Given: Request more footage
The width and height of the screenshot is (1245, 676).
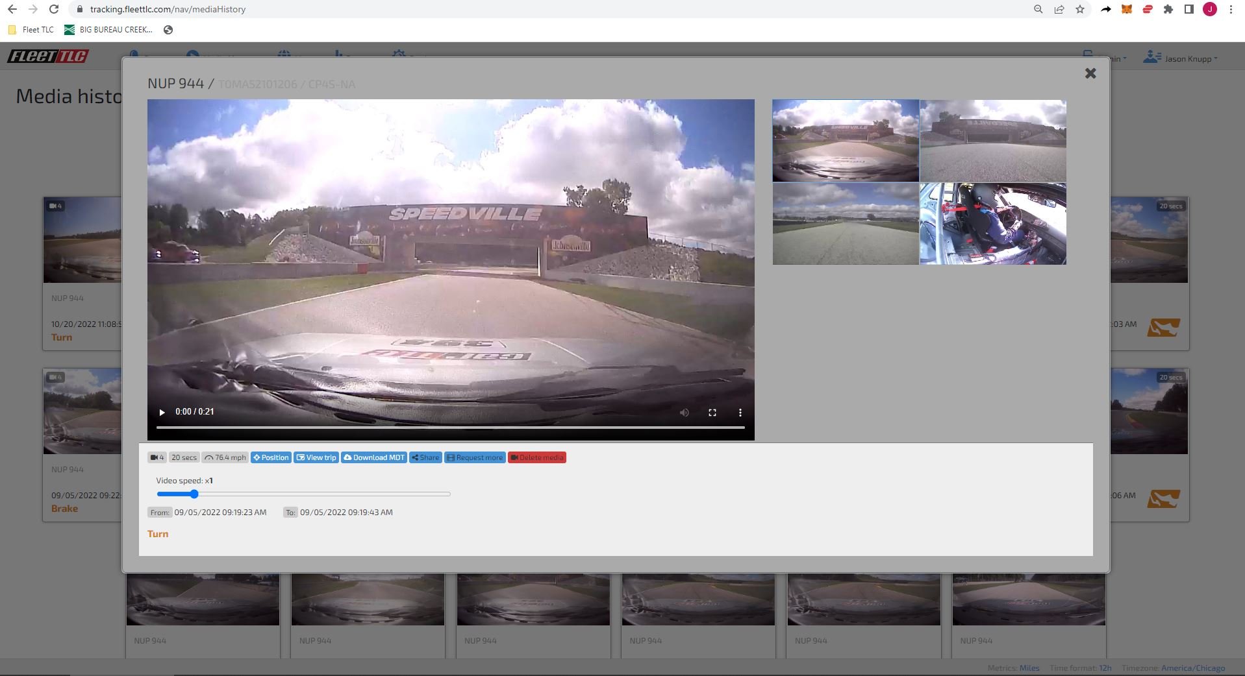Looking at the screenshot, I should click(475, 457).
